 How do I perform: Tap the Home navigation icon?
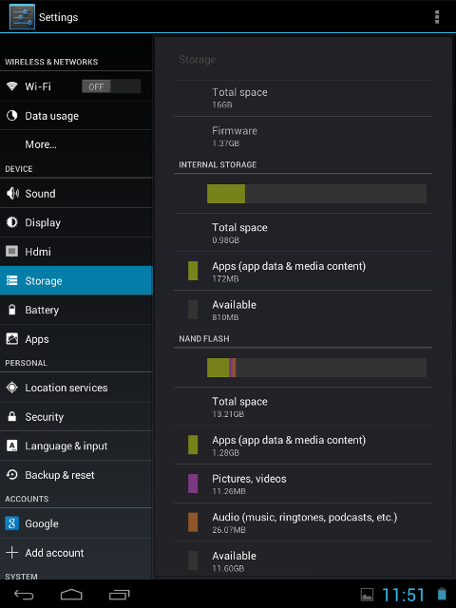tap(71, 595)
